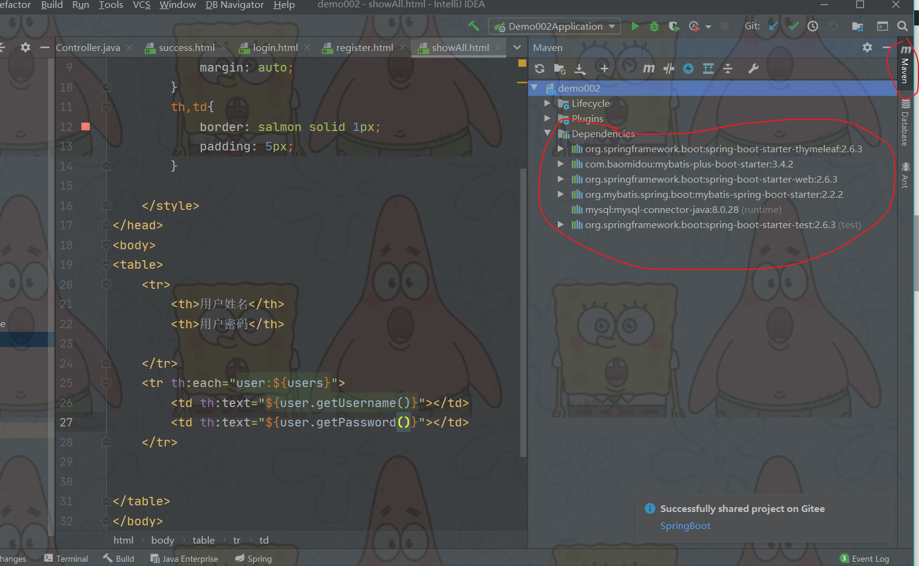Generate sources and update folders icon
The height and width of the screenshot is (566, 919).
tap(560, 69)
